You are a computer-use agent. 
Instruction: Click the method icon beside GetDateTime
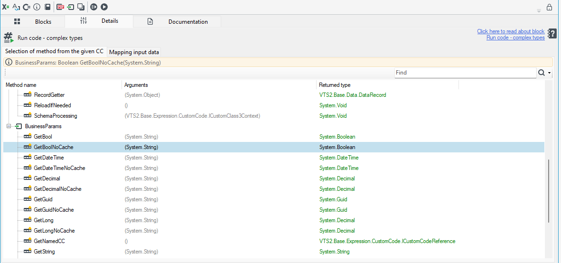pos(28,158)
